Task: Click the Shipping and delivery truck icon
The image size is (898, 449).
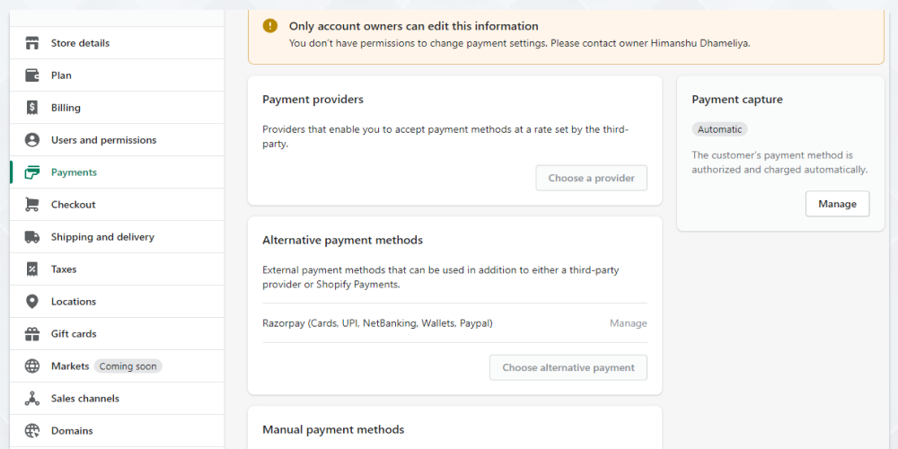Action: tap(32, 237)
